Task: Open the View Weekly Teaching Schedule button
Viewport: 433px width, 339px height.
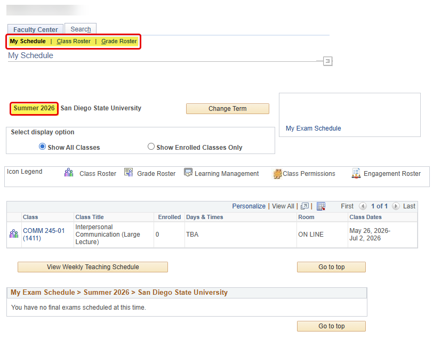Action: point(93,267)
